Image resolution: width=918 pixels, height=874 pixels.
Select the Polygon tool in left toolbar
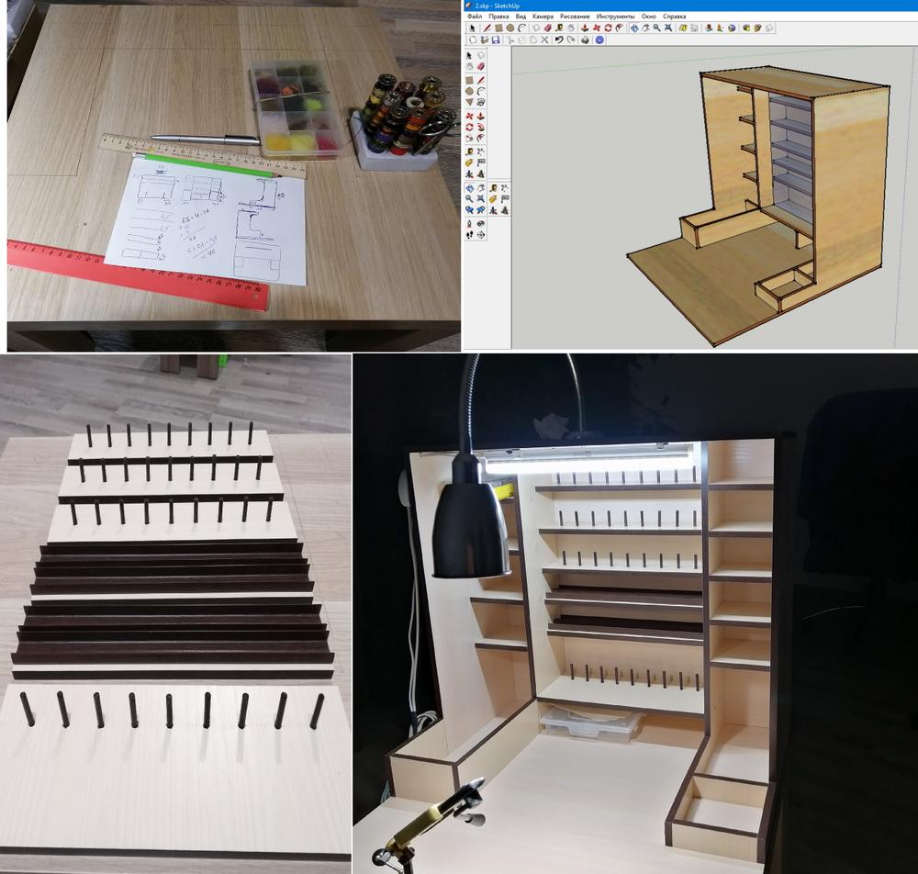tap(469, 104)
